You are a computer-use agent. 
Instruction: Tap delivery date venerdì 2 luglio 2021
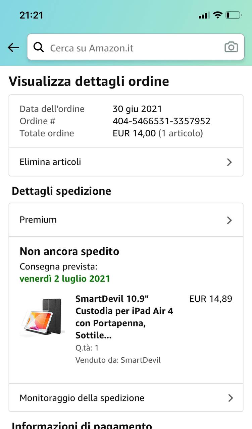pyautogui.click(x=65, y=279)
